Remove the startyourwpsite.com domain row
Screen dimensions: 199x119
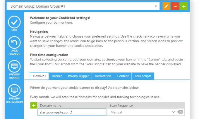point(180,112)
